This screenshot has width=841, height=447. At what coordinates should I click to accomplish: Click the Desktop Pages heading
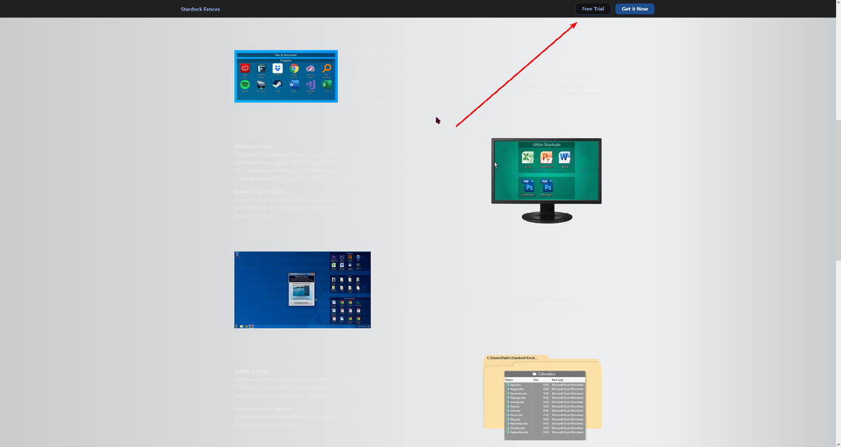[x=252, y=146]
